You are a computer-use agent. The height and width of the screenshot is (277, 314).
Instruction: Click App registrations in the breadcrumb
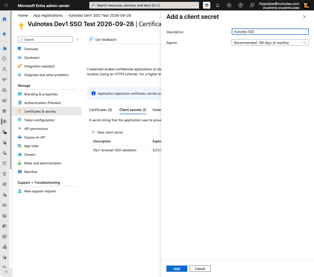48,15
